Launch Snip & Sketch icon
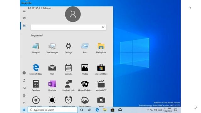The width and height of the screenshot is (201, 113). pos(85,100)
